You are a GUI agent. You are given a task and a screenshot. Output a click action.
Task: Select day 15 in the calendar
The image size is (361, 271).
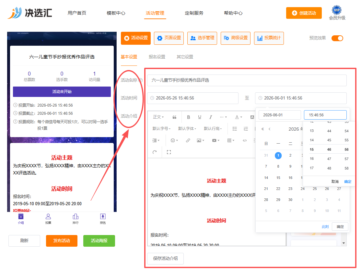(278, 178)
